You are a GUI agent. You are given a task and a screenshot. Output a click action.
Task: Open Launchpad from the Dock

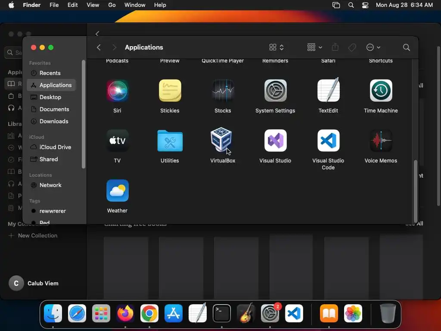point(101,313)
